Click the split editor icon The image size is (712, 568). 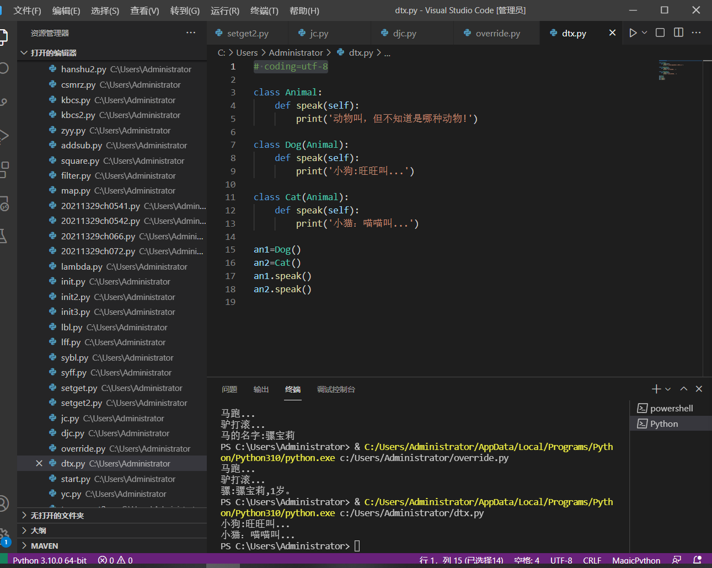pos(678,33)
